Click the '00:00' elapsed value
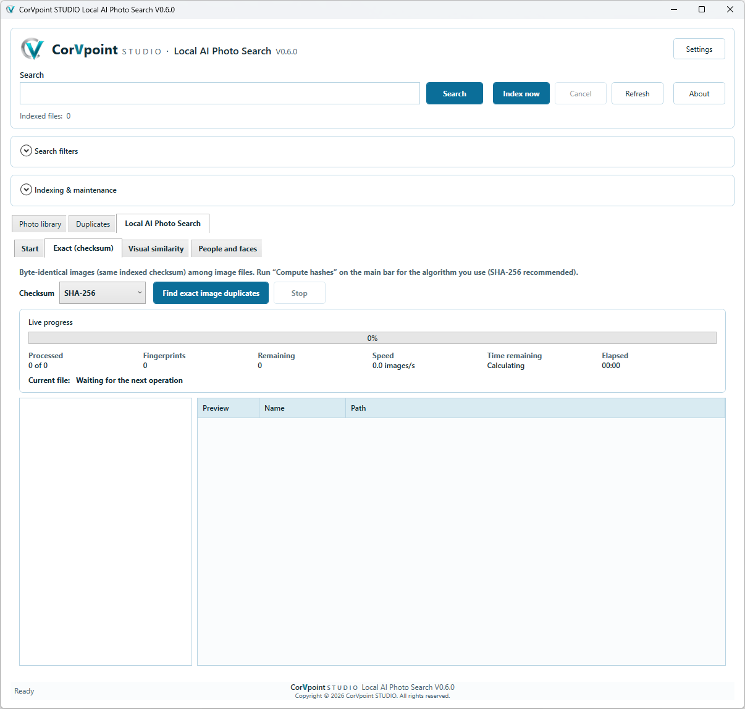The height and width of the screenshot is (709, 745). (611, 365)
